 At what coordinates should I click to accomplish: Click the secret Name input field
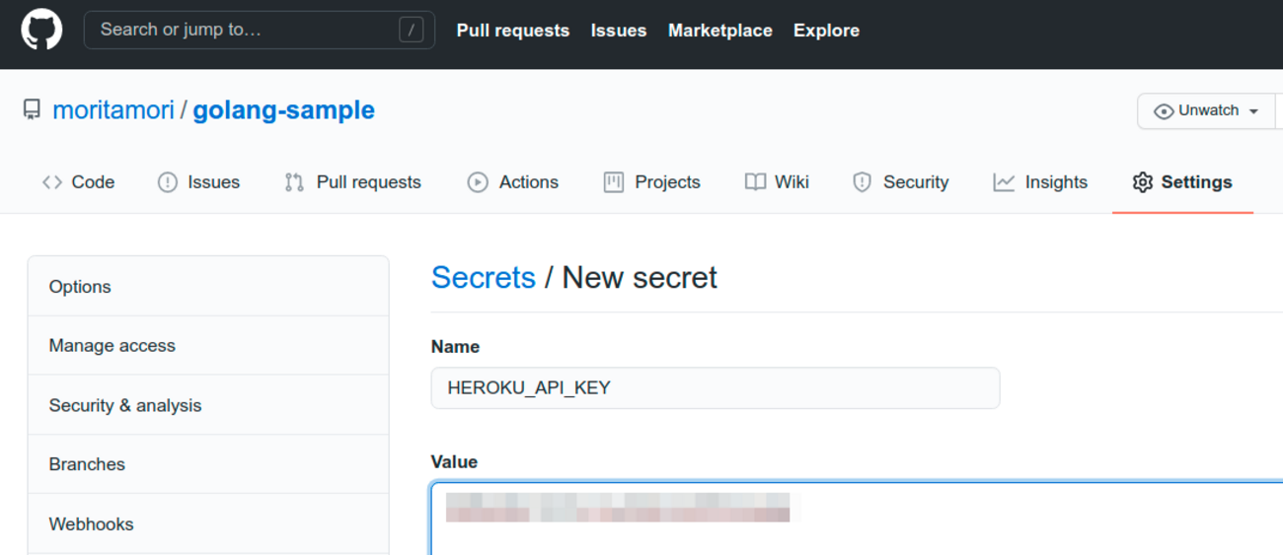715,387
